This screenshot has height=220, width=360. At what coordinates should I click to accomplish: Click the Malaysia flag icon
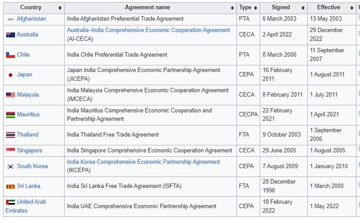pos(10,95)
